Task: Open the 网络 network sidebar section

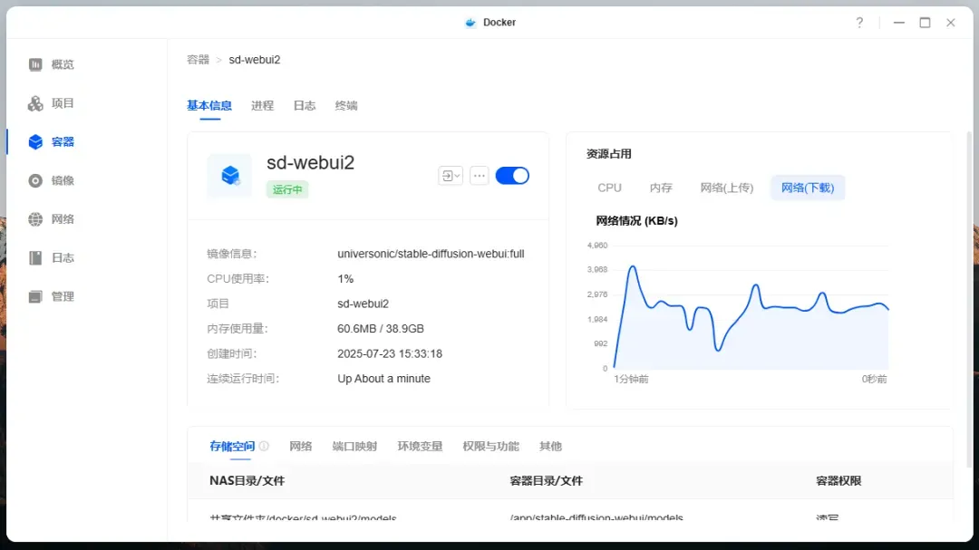Action: [x=51, y=219]
